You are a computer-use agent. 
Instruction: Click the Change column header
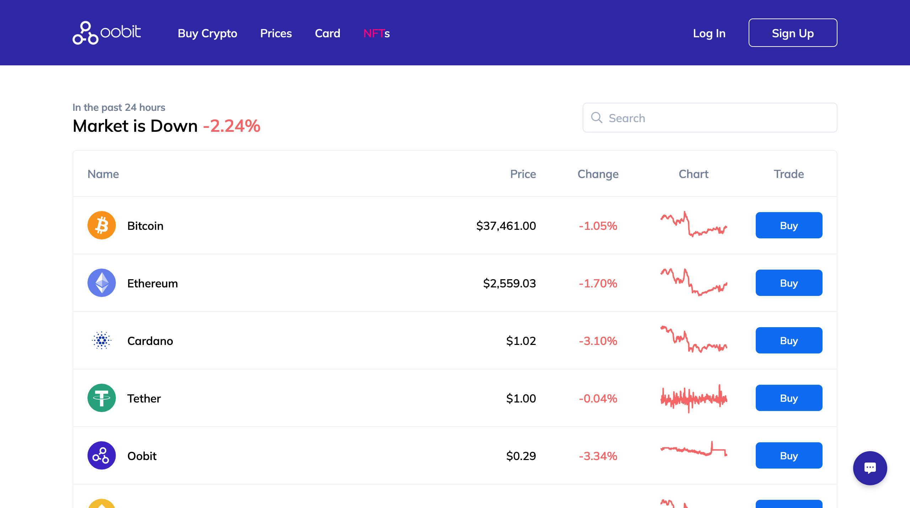coord(598,174)
